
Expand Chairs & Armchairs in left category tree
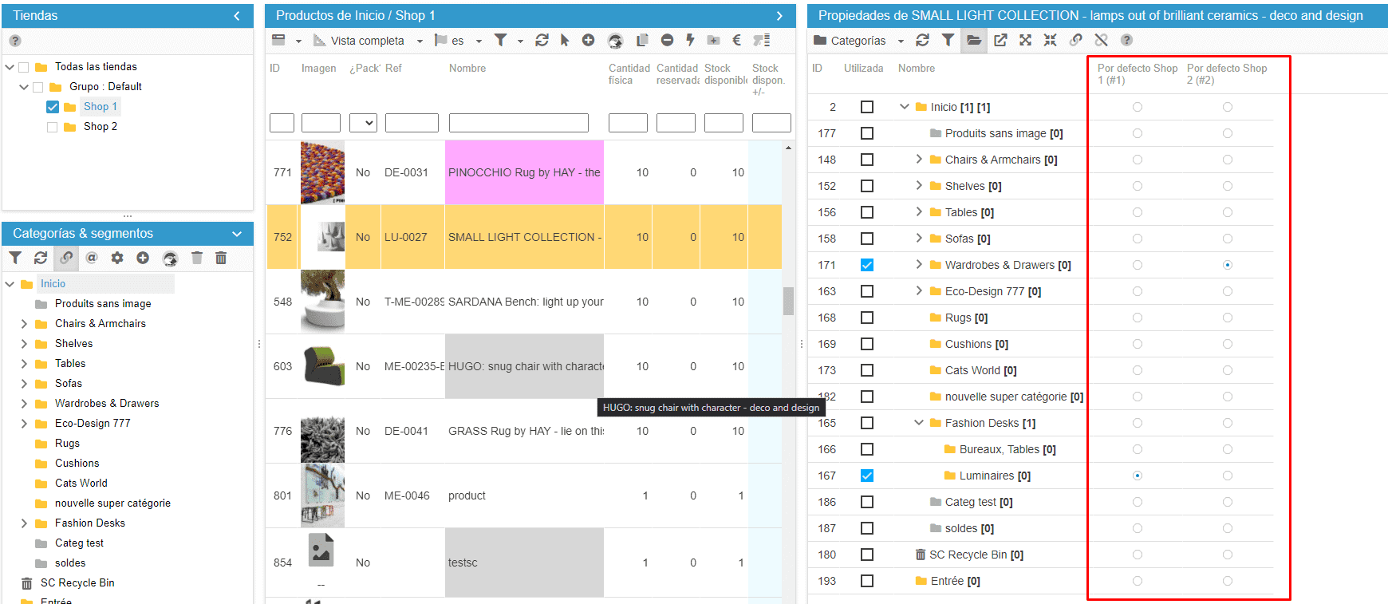[x=24, y=324]
